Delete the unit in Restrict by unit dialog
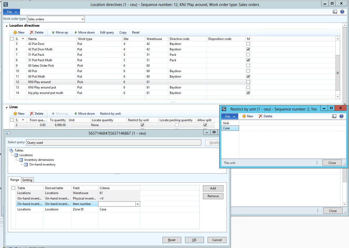This screenshot has width=349, height=248. (265, 116)
